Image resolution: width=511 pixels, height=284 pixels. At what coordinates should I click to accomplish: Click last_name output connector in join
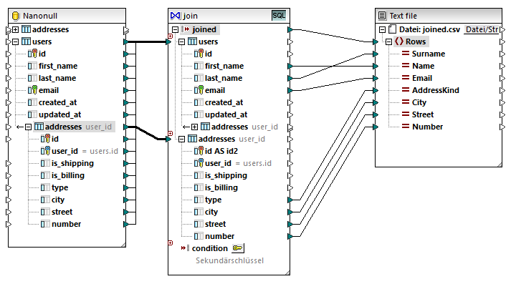click(290, 78)
